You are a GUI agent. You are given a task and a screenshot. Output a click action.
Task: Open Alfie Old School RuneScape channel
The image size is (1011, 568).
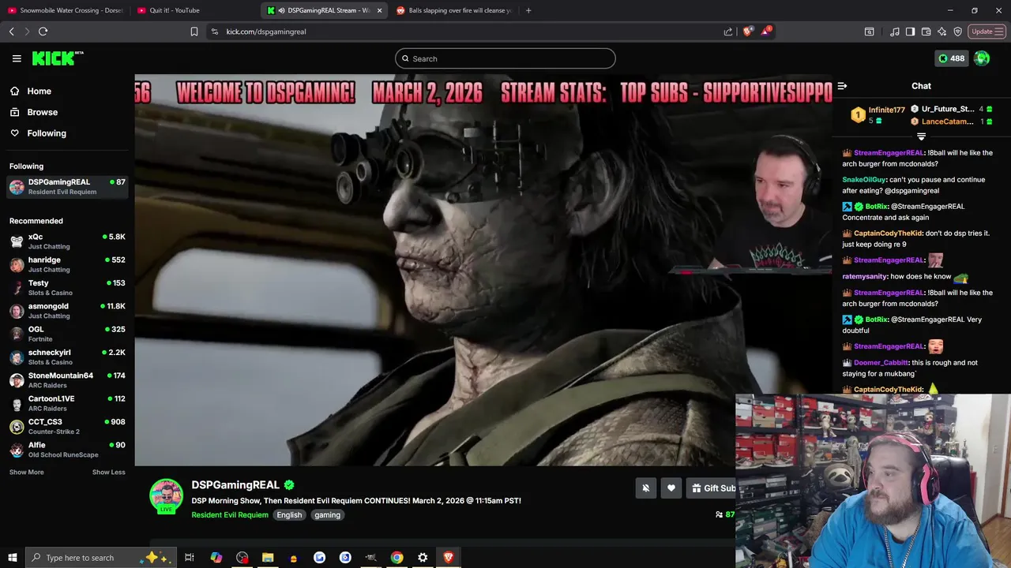[x=67, y=450]
